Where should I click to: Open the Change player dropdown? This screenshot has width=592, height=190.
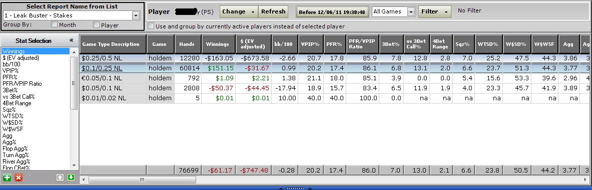239,11
